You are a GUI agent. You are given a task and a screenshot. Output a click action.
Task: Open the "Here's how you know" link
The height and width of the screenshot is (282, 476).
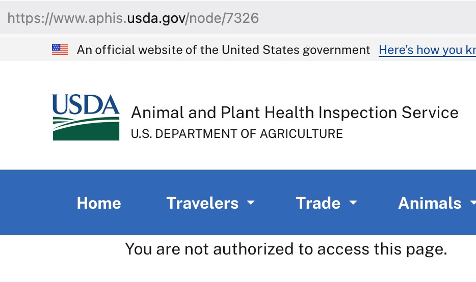427,50
